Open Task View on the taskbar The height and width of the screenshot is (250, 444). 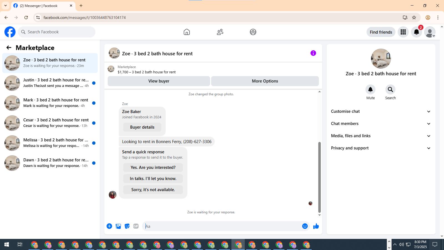coord(20,244)
